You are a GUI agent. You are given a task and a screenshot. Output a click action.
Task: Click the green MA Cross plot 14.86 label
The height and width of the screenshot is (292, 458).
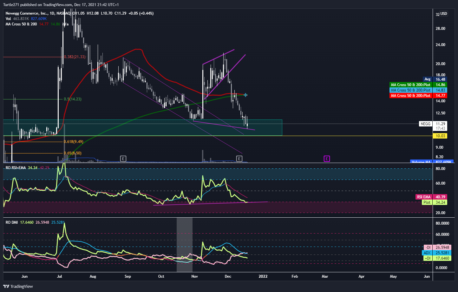pyautogui.click(x=418, y=85)
